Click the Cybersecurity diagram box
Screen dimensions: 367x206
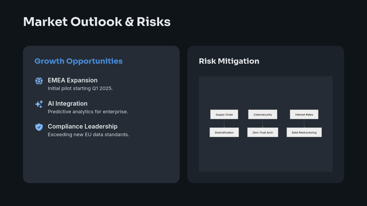pos(263,114)
